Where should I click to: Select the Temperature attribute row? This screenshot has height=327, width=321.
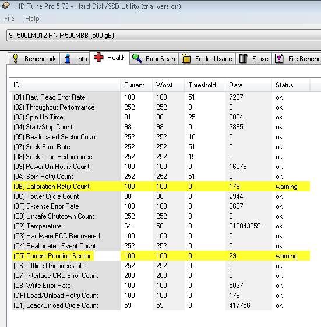161,226
